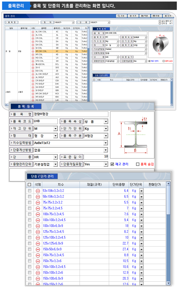Click the red delete icon beside HR CHK COIL
Viewport: 178px width, 290px height.
click(x=33, y=51)
